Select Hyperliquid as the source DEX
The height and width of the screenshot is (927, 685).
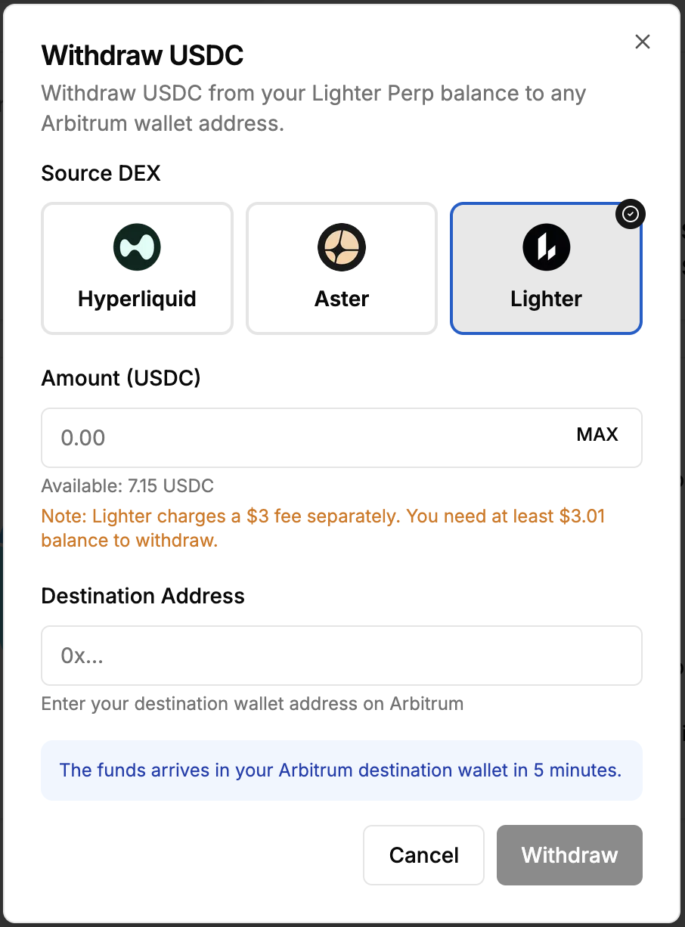point(137,268)
